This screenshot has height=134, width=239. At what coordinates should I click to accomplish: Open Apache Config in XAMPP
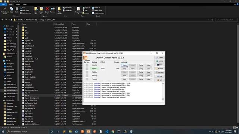click(141, 65)
